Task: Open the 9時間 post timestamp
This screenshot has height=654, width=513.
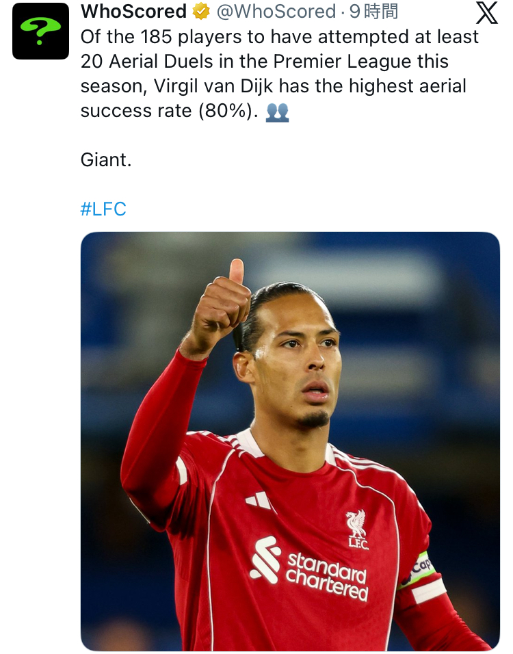Action: point(373,12)
